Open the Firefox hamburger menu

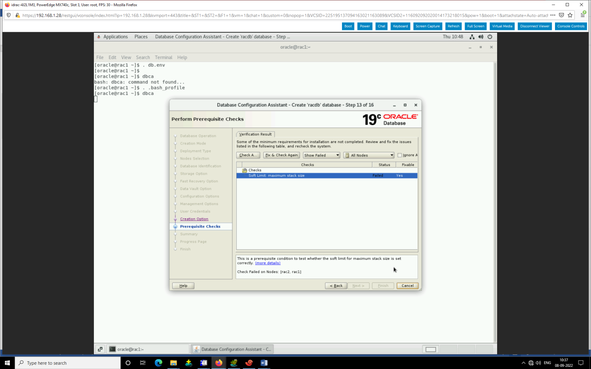583,15
